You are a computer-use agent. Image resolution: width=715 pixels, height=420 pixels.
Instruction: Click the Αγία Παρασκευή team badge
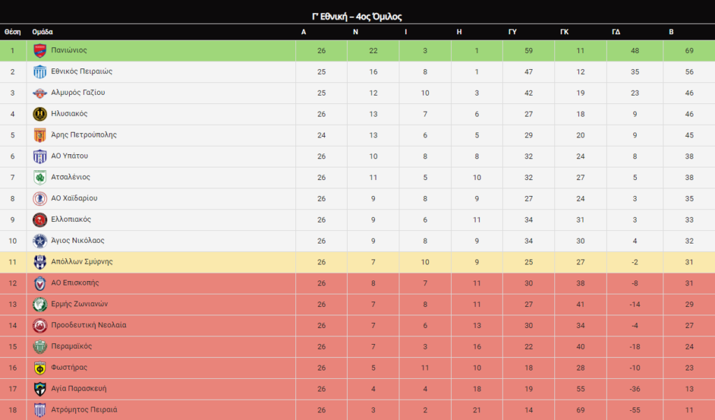point(40,389)
